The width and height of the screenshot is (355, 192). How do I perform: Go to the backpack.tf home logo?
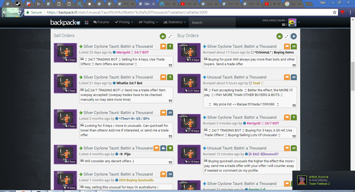(65, 22)
